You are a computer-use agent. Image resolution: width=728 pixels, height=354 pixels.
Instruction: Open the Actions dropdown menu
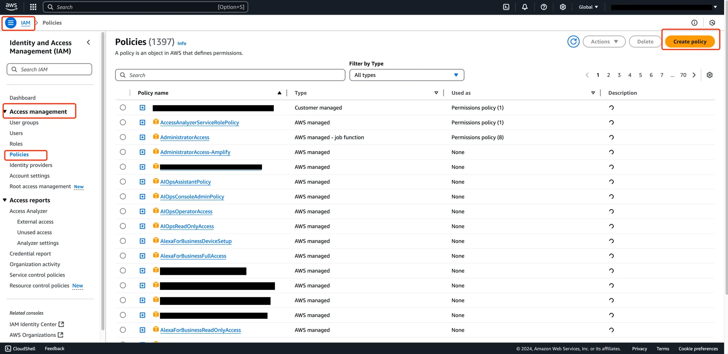tap(604, 42)
